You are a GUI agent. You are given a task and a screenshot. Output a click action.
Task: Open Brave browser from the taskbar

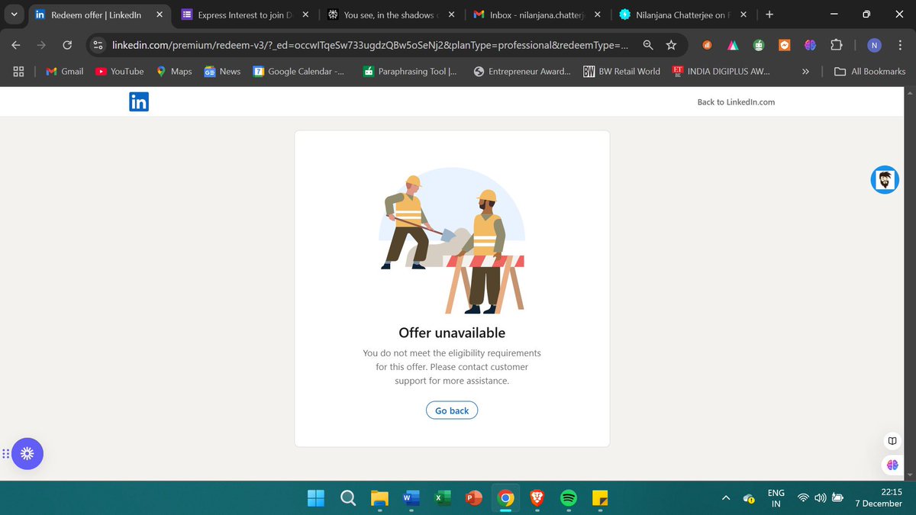pyautogui.click(x=537, y=498)
